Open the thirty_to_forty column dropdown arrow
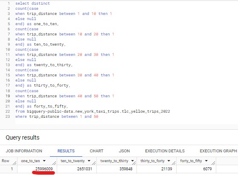Screen dimensions: 238x175 [169, 161]
